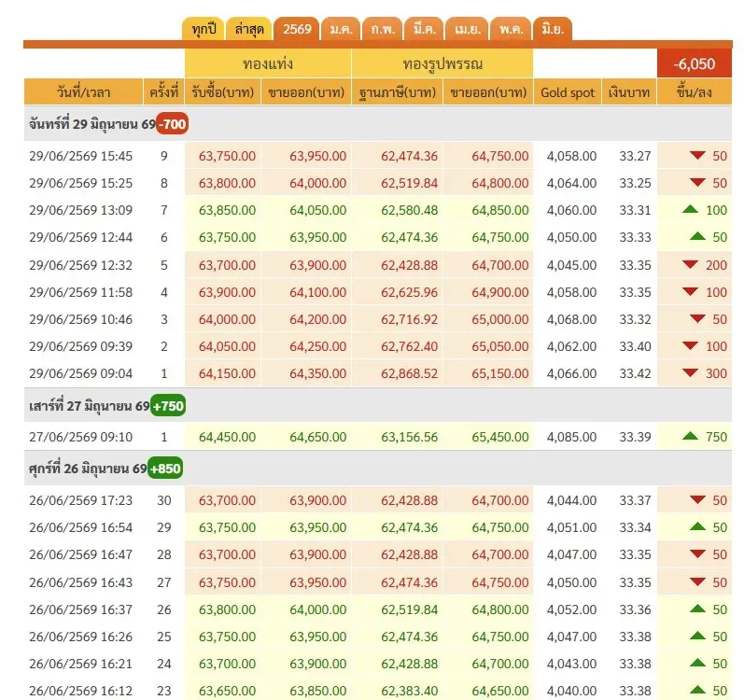This screenshot has width=744, height=700.
Task: Open the ม.ค. month tab
Action: click(341, 30)
